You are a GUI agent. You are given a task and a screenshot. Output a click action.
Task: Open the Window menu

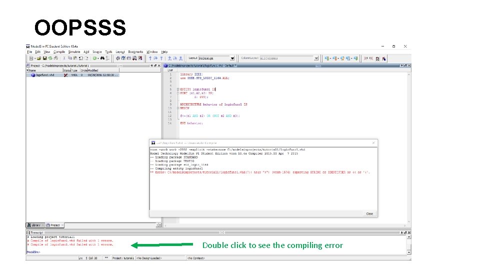(x=152, y=51)
